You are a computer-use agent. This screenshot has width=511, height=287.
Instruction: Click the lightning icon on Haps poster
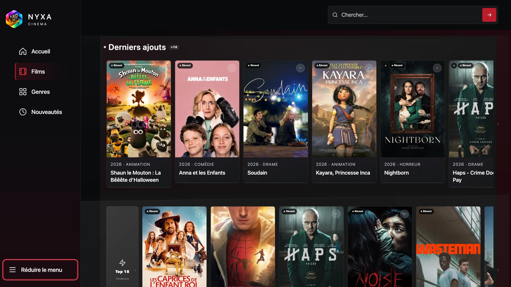(x=454, y=65)
